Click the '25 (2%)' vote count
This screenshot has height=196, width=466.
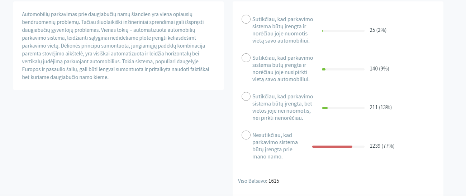pyautogui.click(x=378, y=30)
